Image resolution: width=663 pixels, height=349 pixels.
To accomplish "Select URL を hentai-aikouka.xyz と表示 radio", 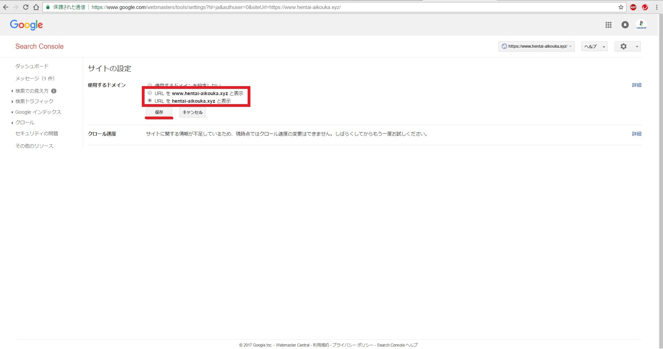I will (x=150, y=101).
